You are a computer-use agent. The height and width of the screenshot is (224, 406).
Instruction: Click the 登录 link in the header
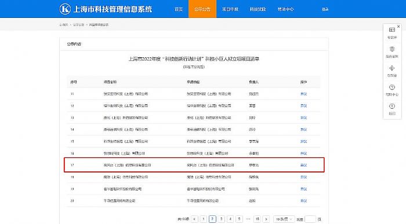[x=325, y=9]
